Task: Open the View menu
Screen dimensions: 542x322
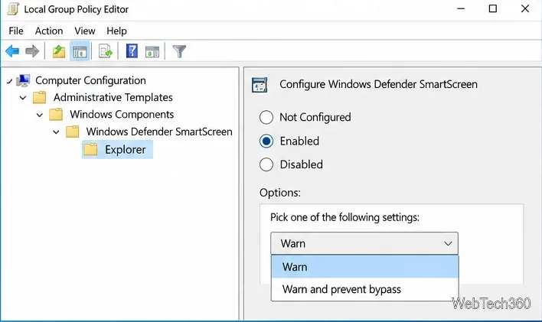Action: 85,31
